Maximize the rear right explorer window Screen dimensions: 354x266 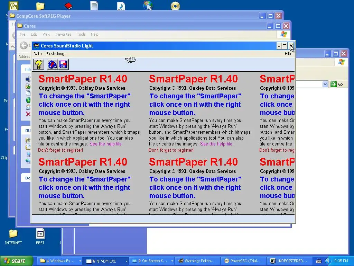coord(336,54)
